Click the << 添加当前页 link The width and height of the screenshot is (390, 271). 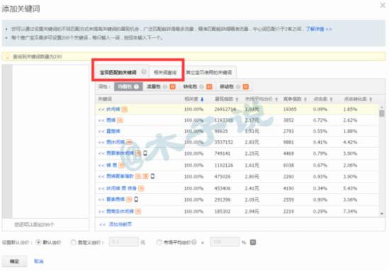[x=116, y=224]
